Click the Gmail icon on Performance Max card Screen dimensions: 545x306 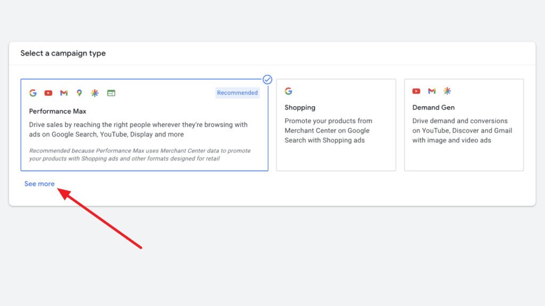(63, 92)
